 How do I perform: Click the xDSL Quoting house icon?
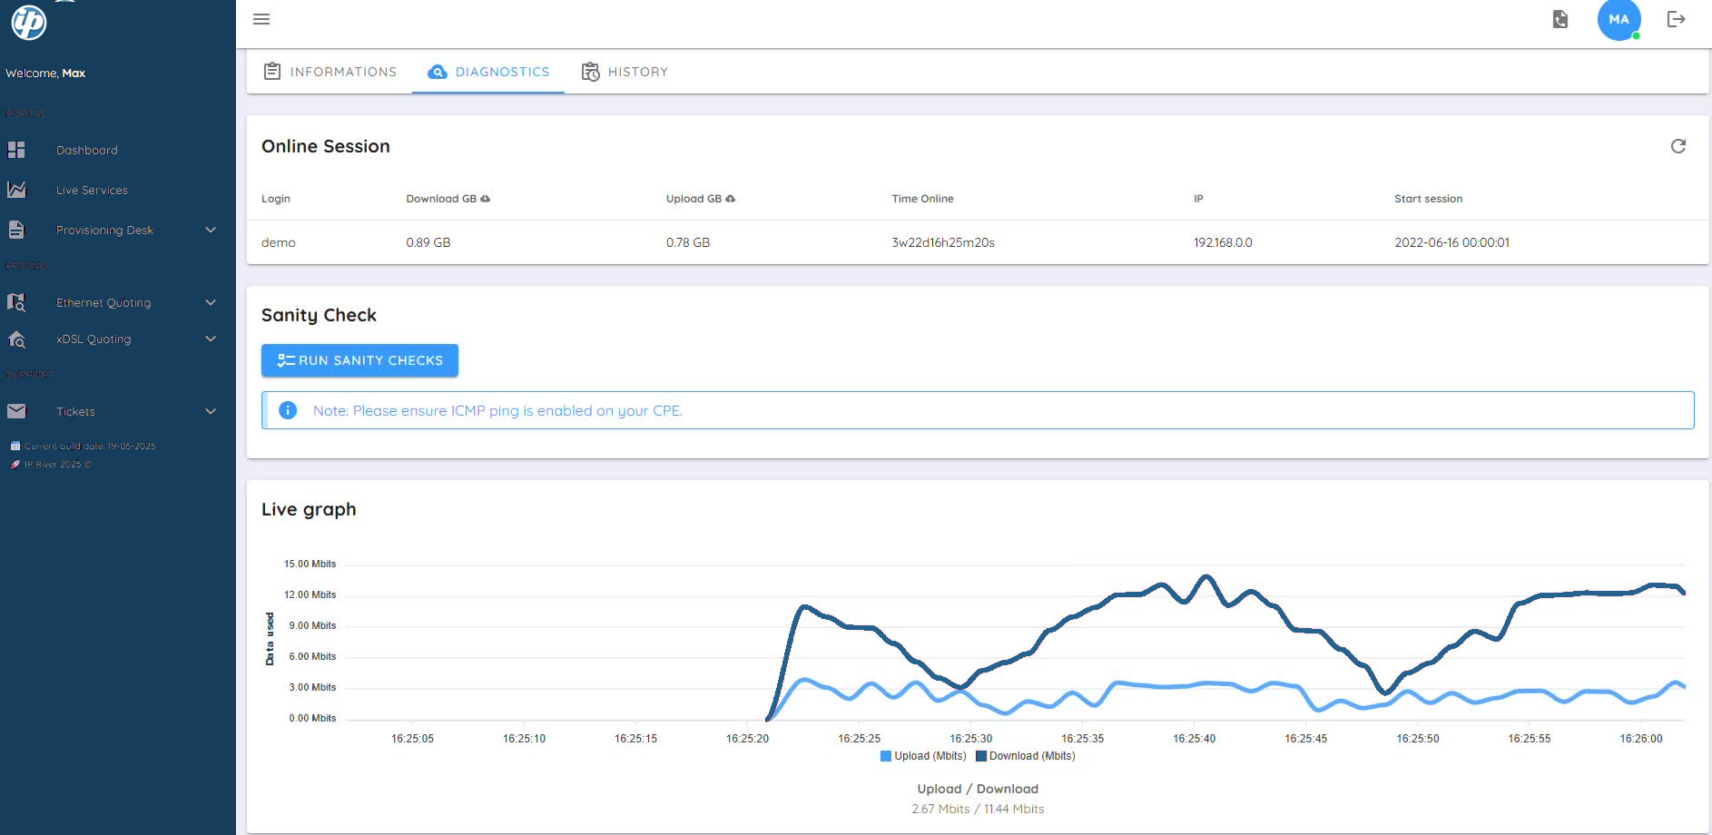(x=16, y=339)
